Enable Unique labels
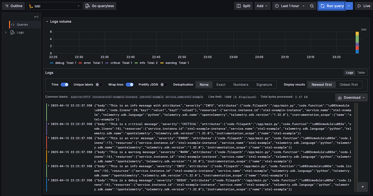 pos(99,84)
